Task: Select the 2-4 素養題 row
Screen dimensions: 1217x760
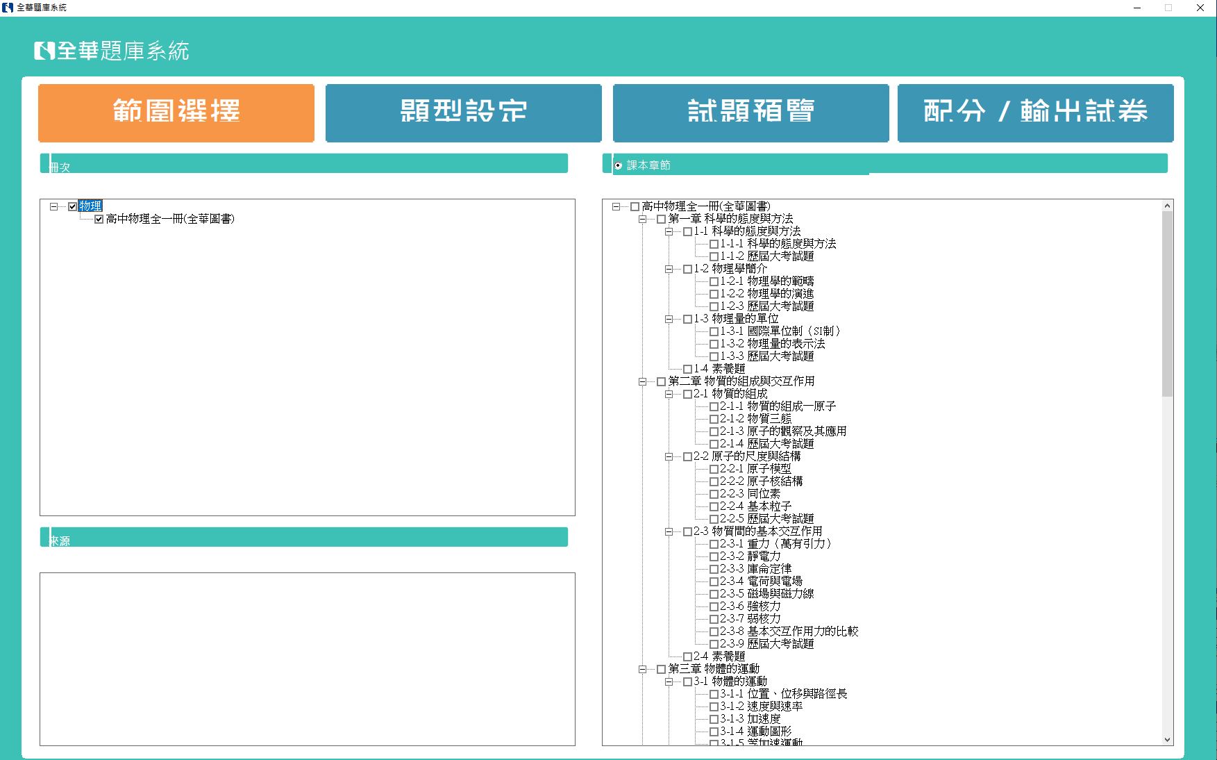Action: [x=719, y=656]
